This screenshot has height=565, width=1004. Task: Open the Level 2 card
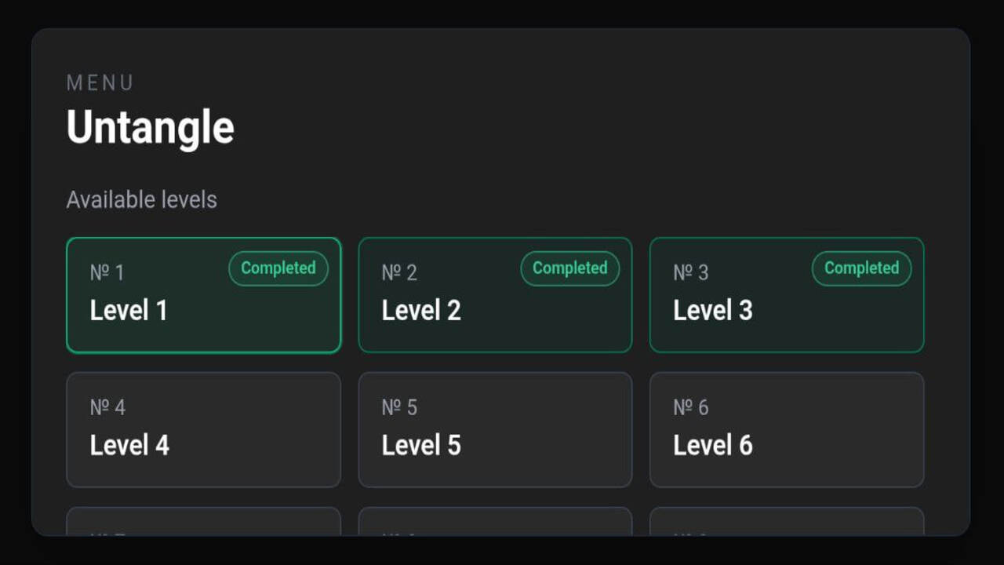[495, 294]
